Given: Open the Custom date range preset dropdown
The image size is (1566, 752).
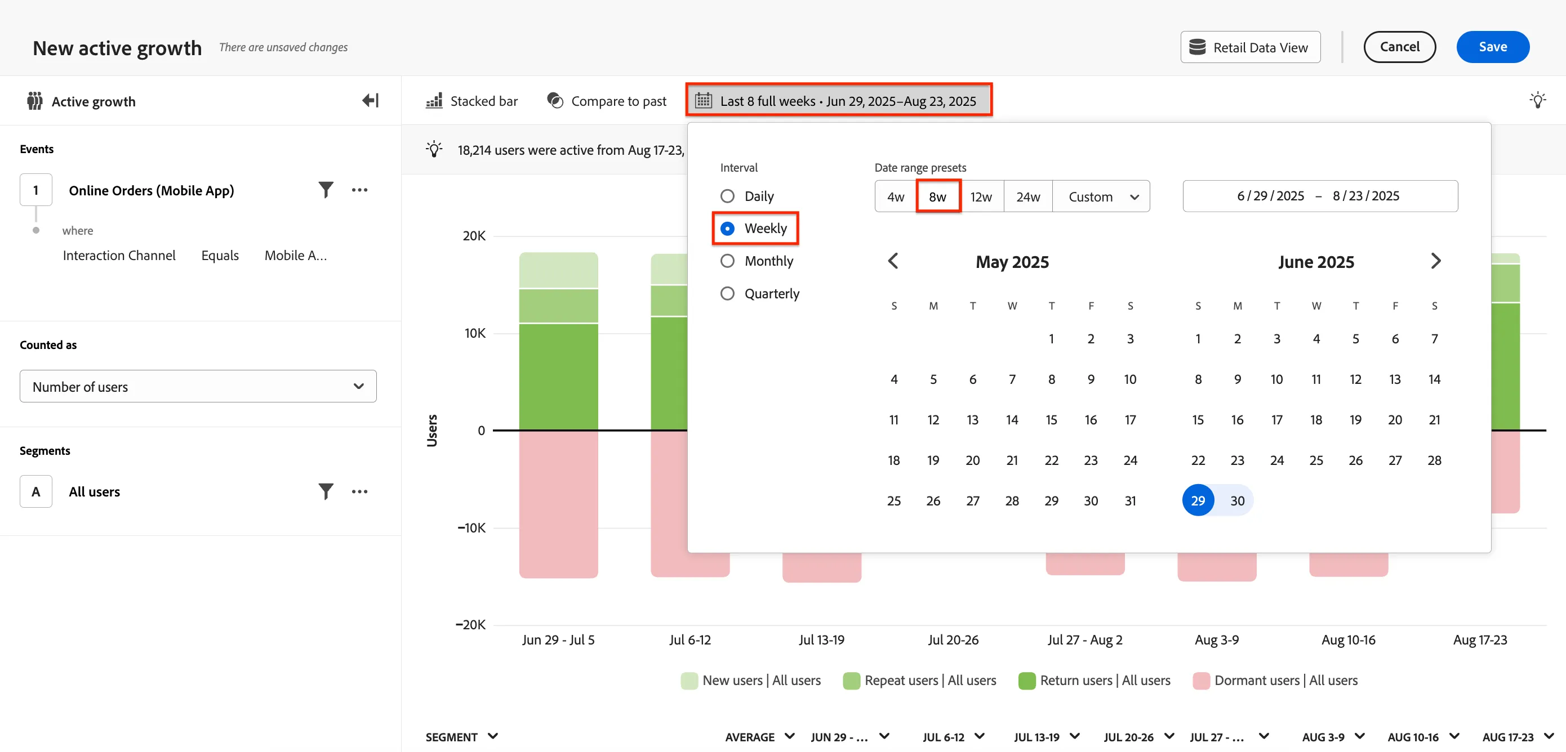Looking at the screenshot, I should pyautogui.click(x=1101, y=196).
